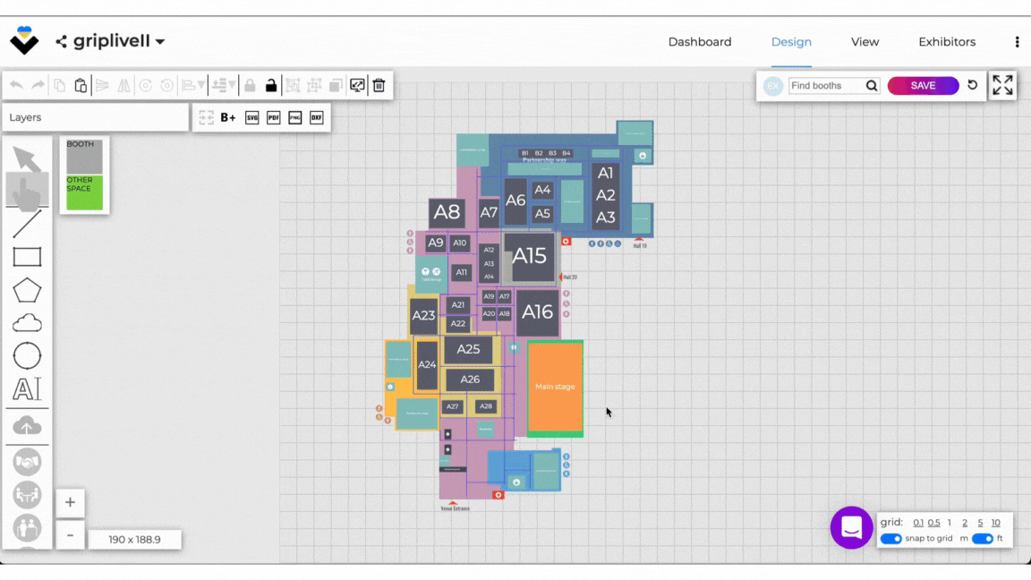Set grid size to 10

[995, 523]
